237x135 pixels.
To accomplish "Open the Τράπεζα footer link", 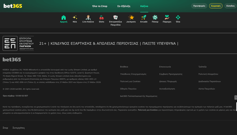I will point(202,67).
